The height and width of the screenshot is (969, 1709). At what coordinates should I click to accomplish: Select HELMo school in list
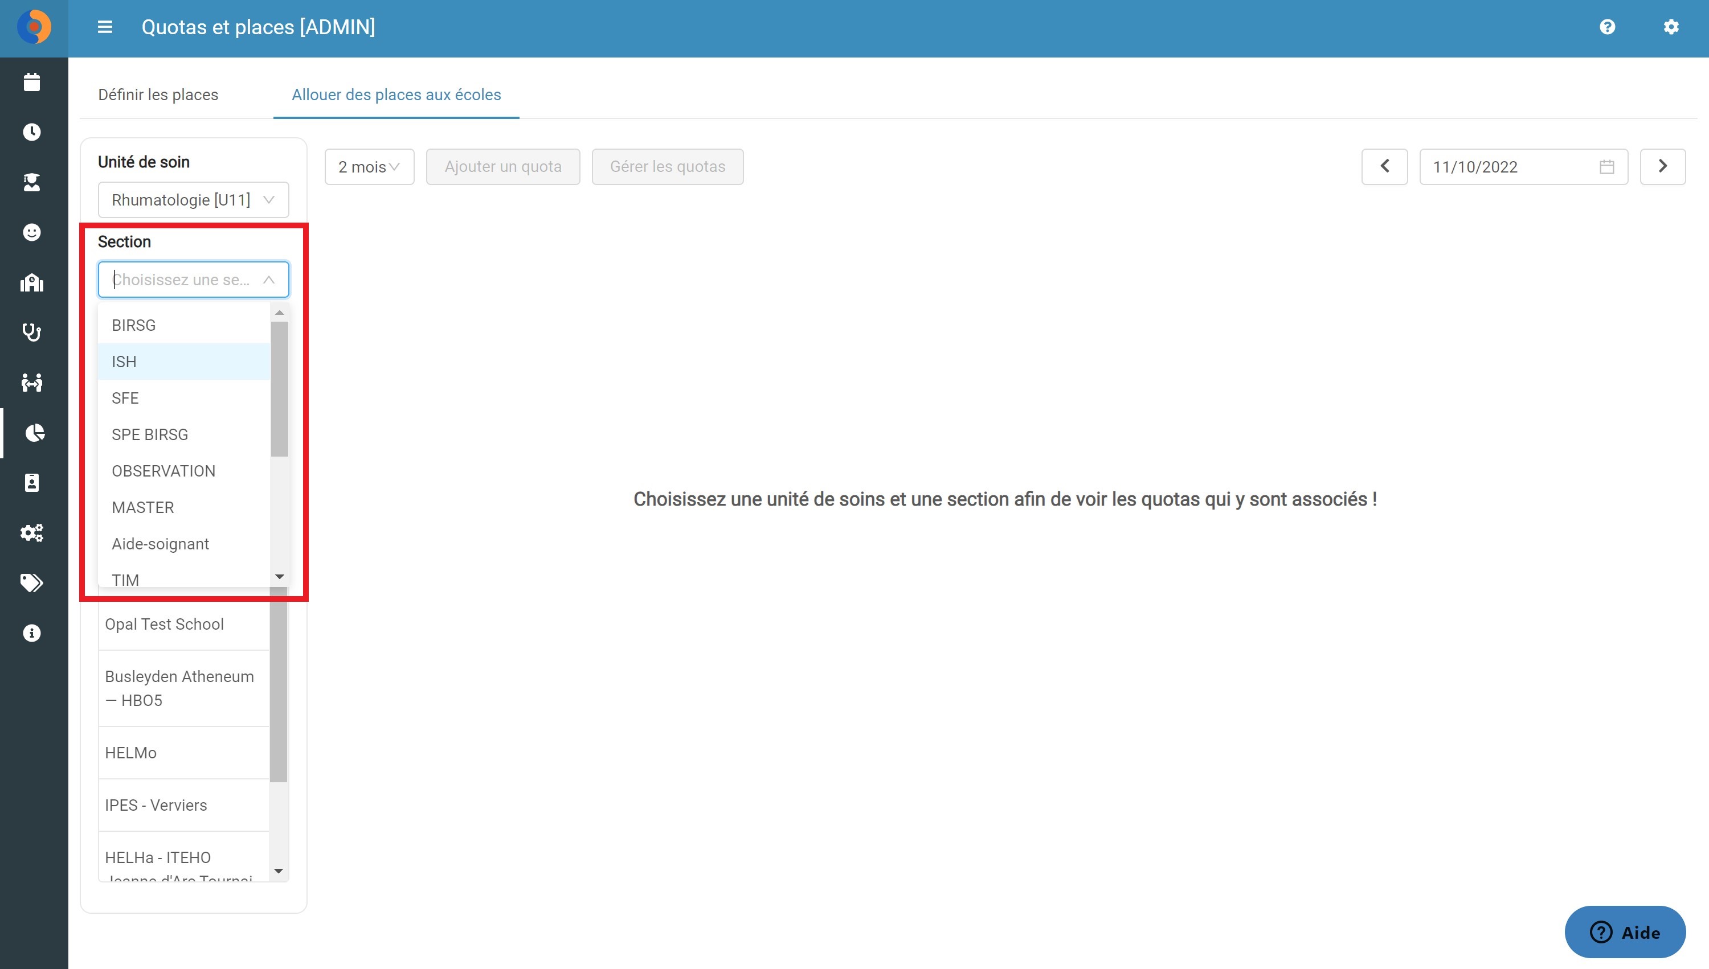pyautogui.click(x=184, y=753)
